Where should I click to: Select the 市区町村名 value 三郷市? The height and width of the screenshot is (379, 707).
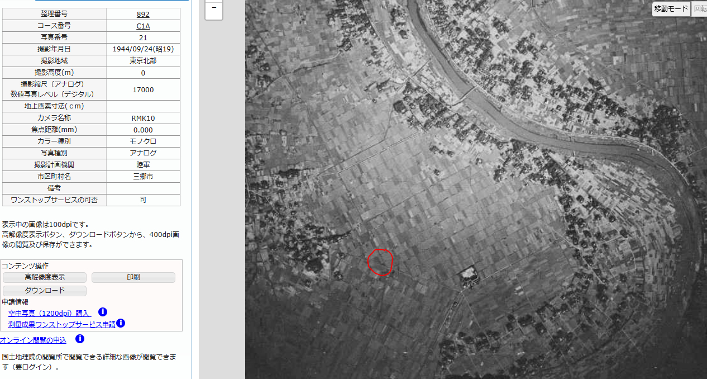click(143, 177)
